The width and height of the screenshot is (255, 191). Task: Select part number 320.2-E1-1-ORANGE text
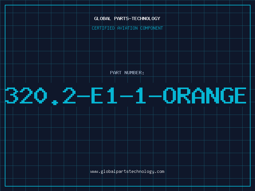(126, 96)
